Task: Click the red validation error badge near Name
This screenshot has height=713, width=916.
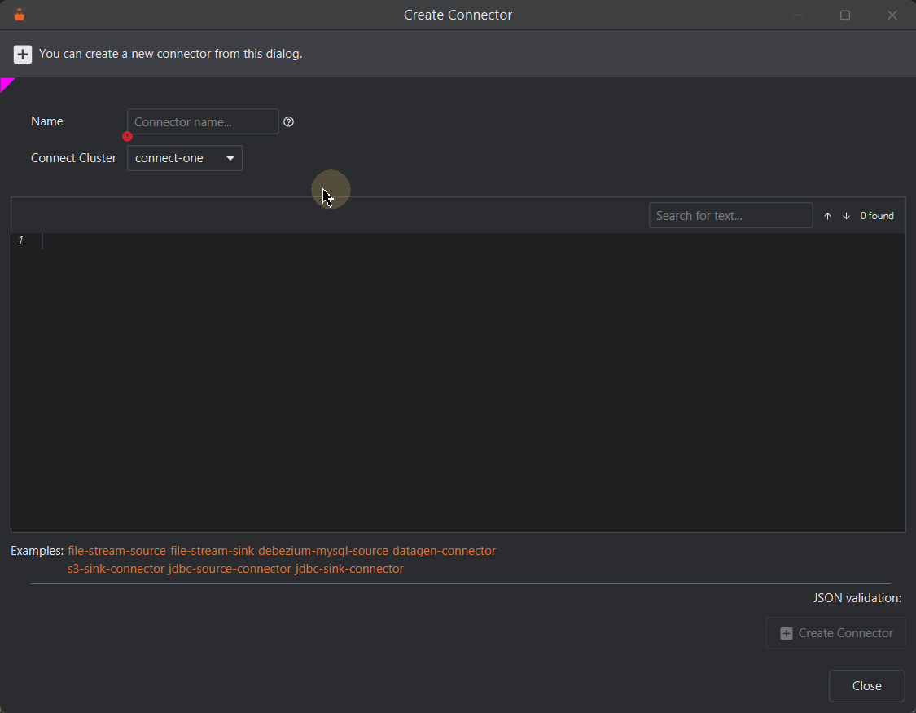Action: pos(128,137)
